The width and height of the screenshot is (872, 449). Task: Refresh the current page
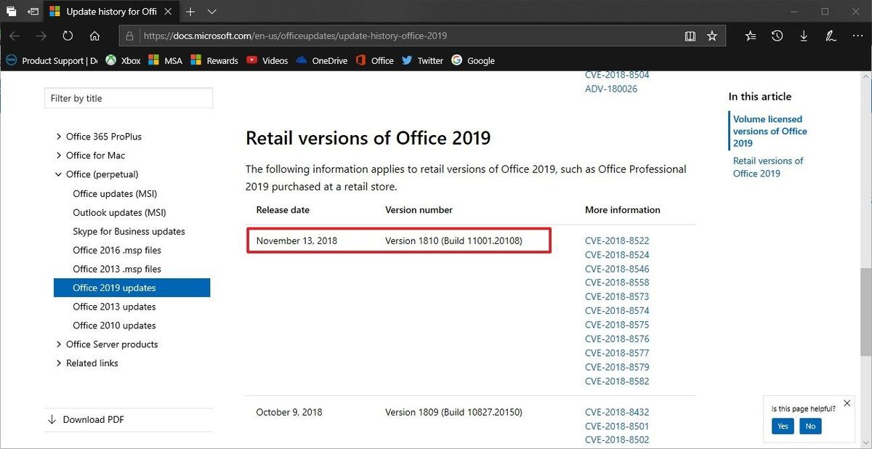click(x=68, y=35)
